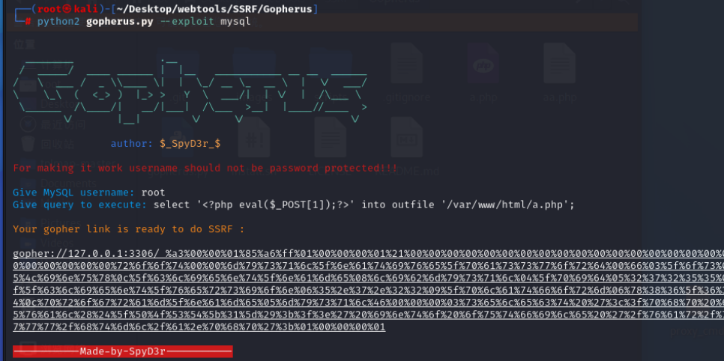724x361 pixels.
Task: Click the Gopherus ASCII art banner
Action: (190, 91)
